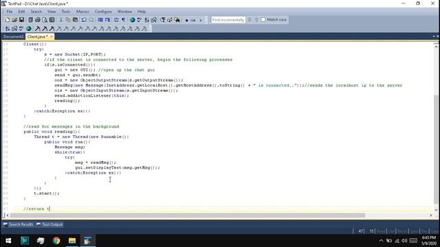The width and height of the screenshot is (440, 247).
Task: Open the Configure menu
Action: pos(103,12)
